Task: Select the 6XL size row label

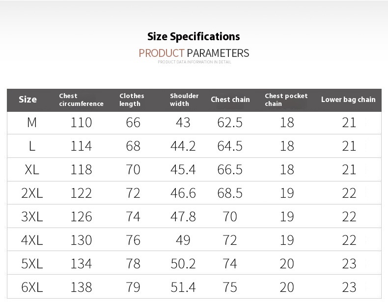Action: (x=32, y=287)
